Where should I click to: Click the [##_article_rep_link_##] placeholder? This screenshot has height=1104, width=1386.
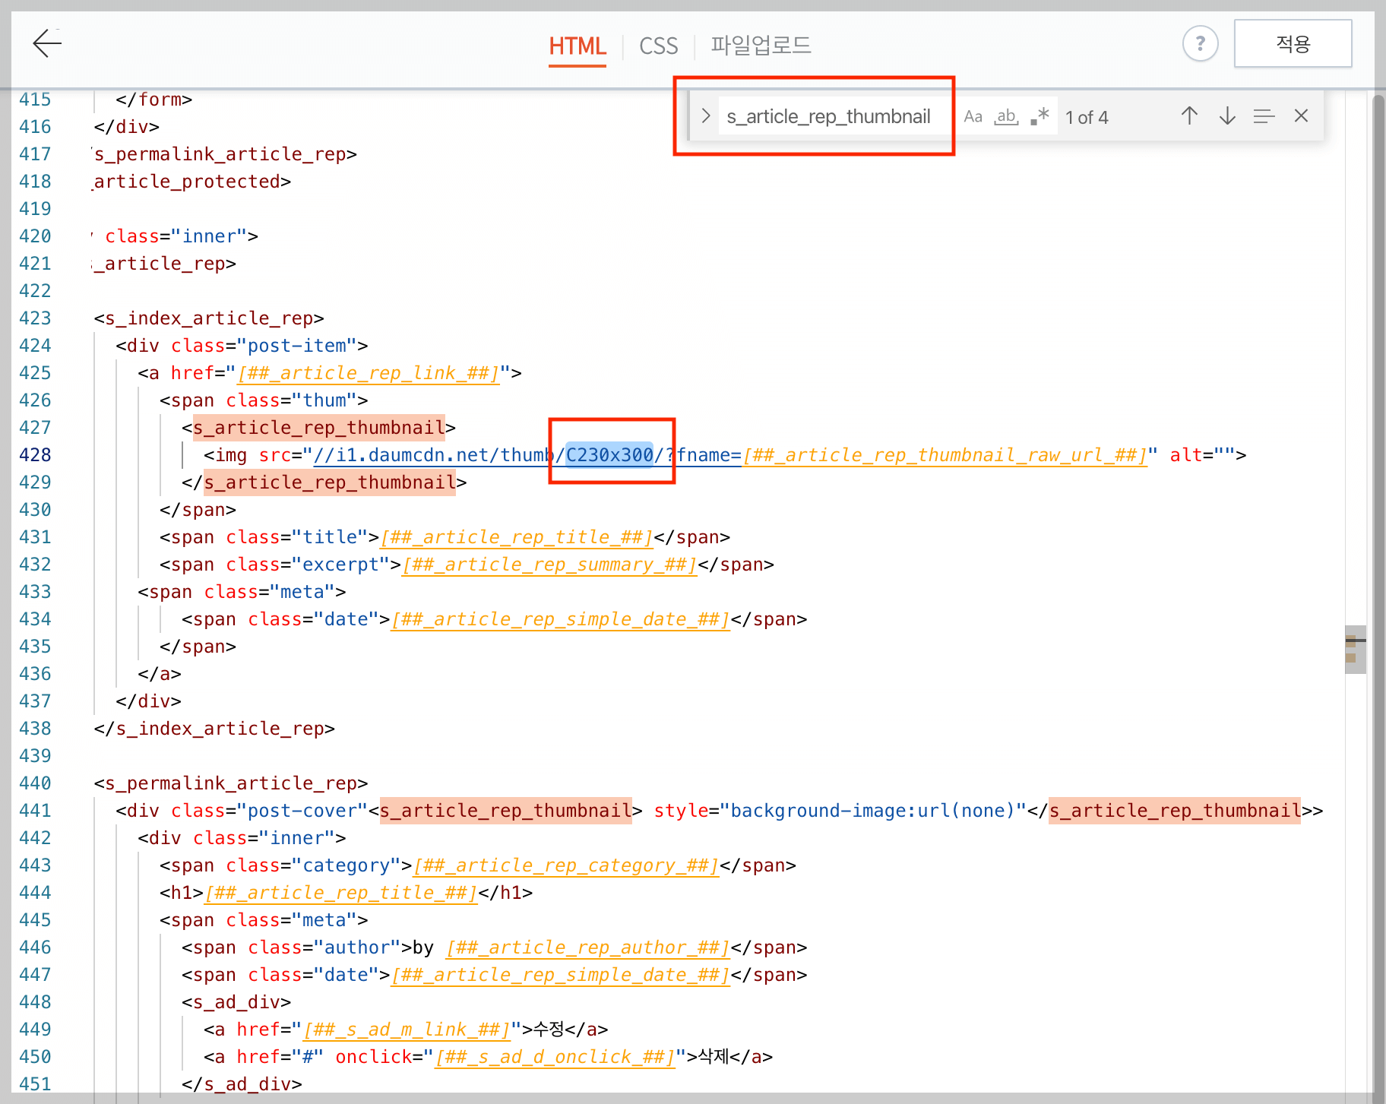[369, 373]
